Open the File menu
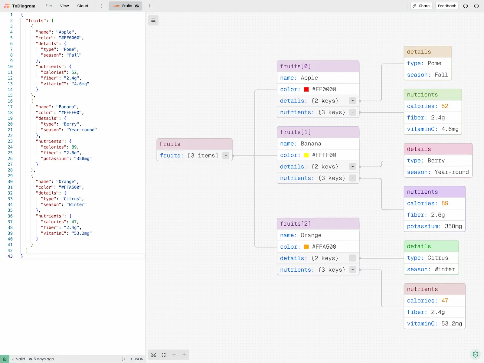The height and width of the screenshot is (363, 484). [48, 6]
